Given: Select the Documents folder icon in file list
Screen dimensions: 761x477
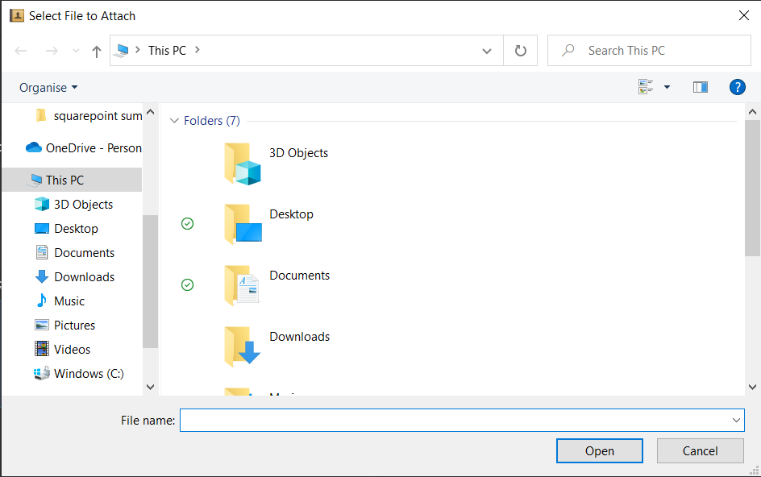Looking at the screenshot, I should [x=242, y=285].
